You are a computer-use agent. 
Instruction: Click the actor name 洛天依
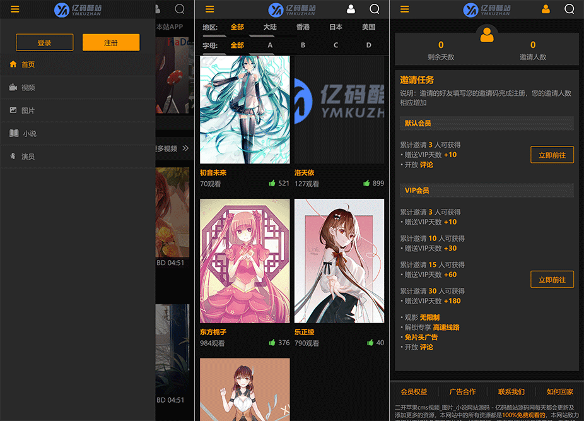coord(304,173)
